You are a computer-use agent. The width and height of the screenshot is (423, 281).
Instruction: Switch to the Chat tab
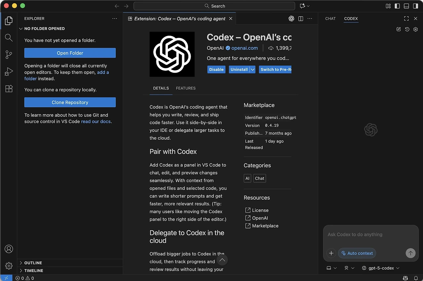(330, 19)
